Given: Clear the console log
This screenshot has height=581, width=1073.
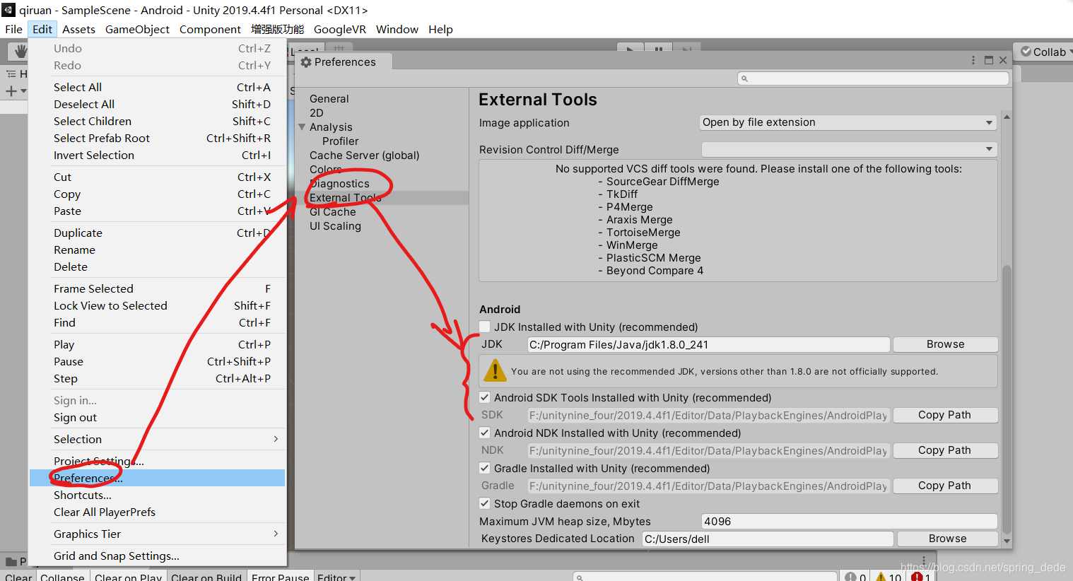Looking at the screenshot, I should [x=18, y=577].
